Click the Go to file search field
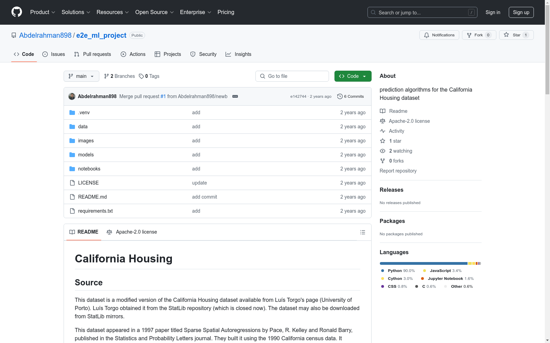This screenshot has height=343, width=550. pos(292,76)
